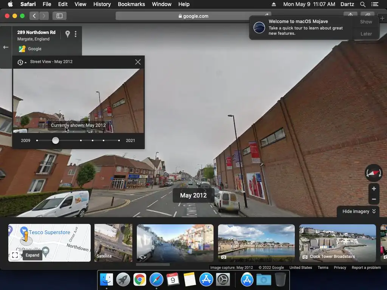The height and width of the screenshot is (290, 387).
Task: Zoom in with the plus button
Action: coord(374,189)
